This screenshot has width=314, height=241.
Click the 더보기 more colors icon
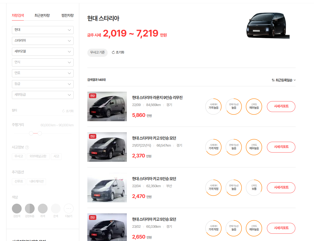coord(69,209)
